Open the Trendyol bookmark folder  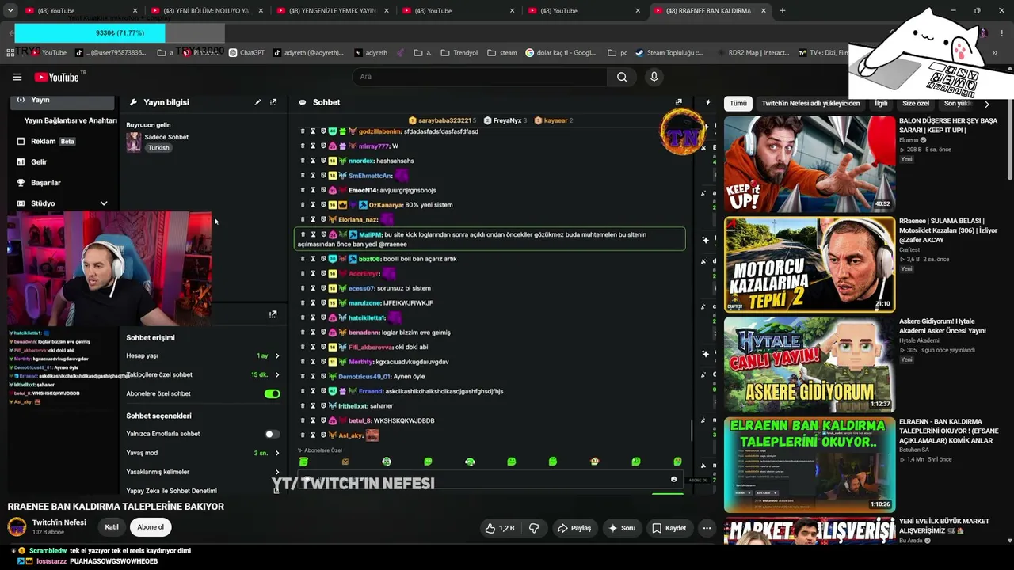459,52
